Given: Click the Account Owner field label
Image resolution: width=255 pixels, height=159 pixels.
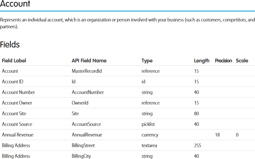Looking at the screenshot, I should [17, 103].
